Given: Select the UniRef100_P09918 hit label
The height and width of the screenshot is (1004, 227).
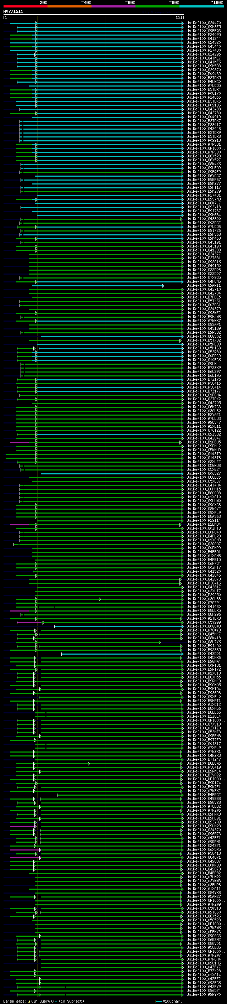Looking at the screenshot, I should (204, 140).
